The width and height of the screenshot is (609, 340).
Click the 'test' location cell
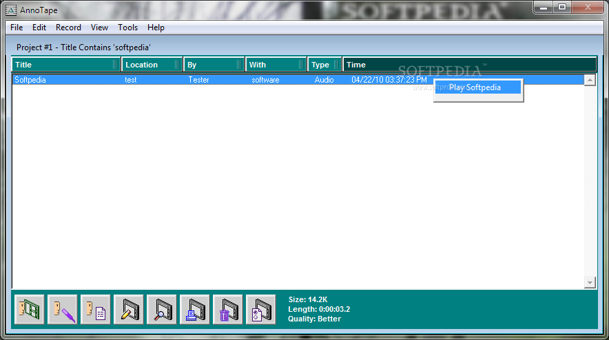130,80
